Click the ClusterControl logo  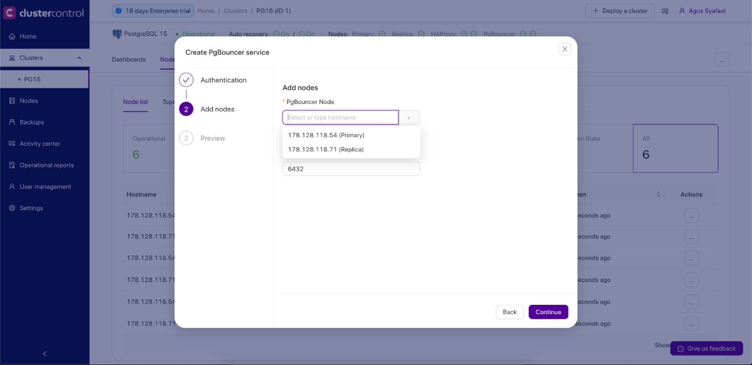45,12
